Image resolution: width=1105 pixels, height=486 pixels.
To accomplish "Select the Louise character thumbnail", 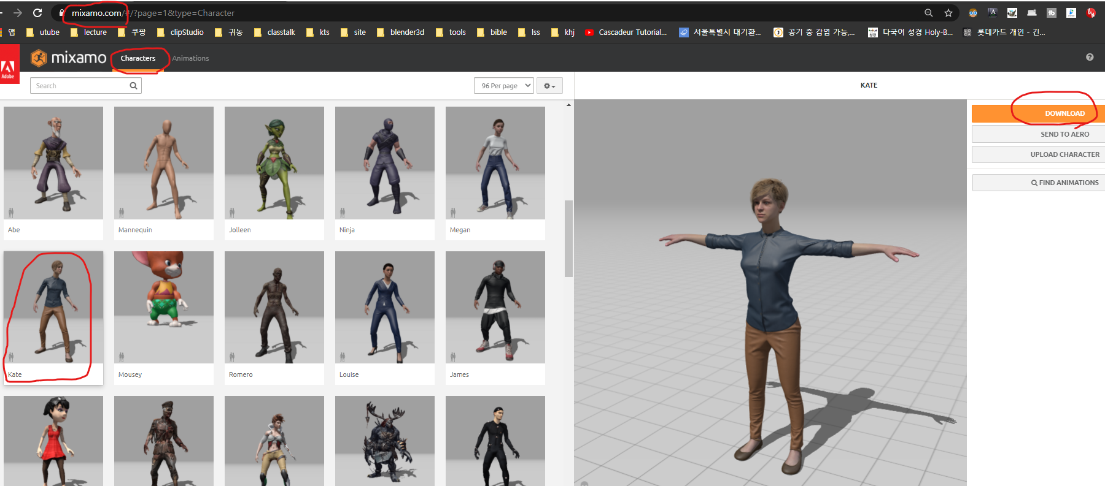I will pos(385,308).
